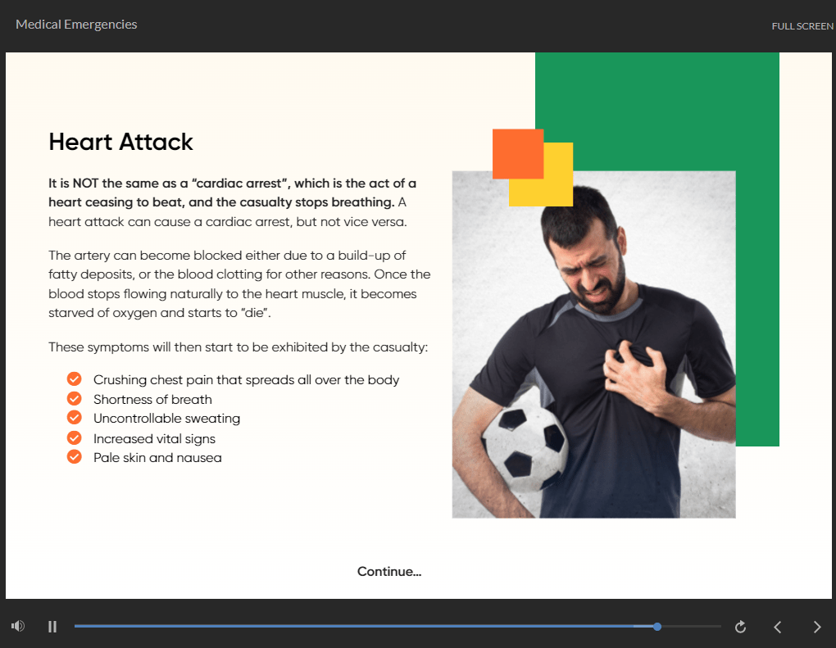Screen dimensions: 836x648
Task: Click the Heart Attack heading
Action: point(120,142)
